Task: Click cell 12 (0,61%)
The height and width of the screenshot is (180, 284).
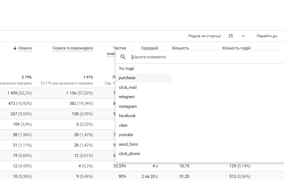Action: point(83,155)
